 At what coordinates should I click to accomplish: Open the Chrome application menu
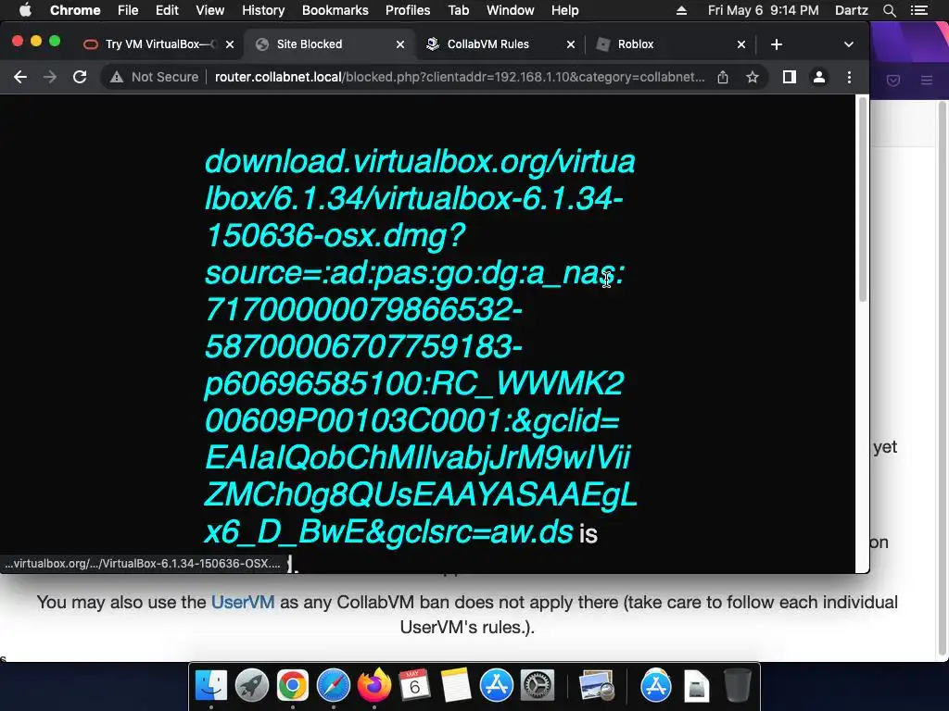[x=75, y=10]
